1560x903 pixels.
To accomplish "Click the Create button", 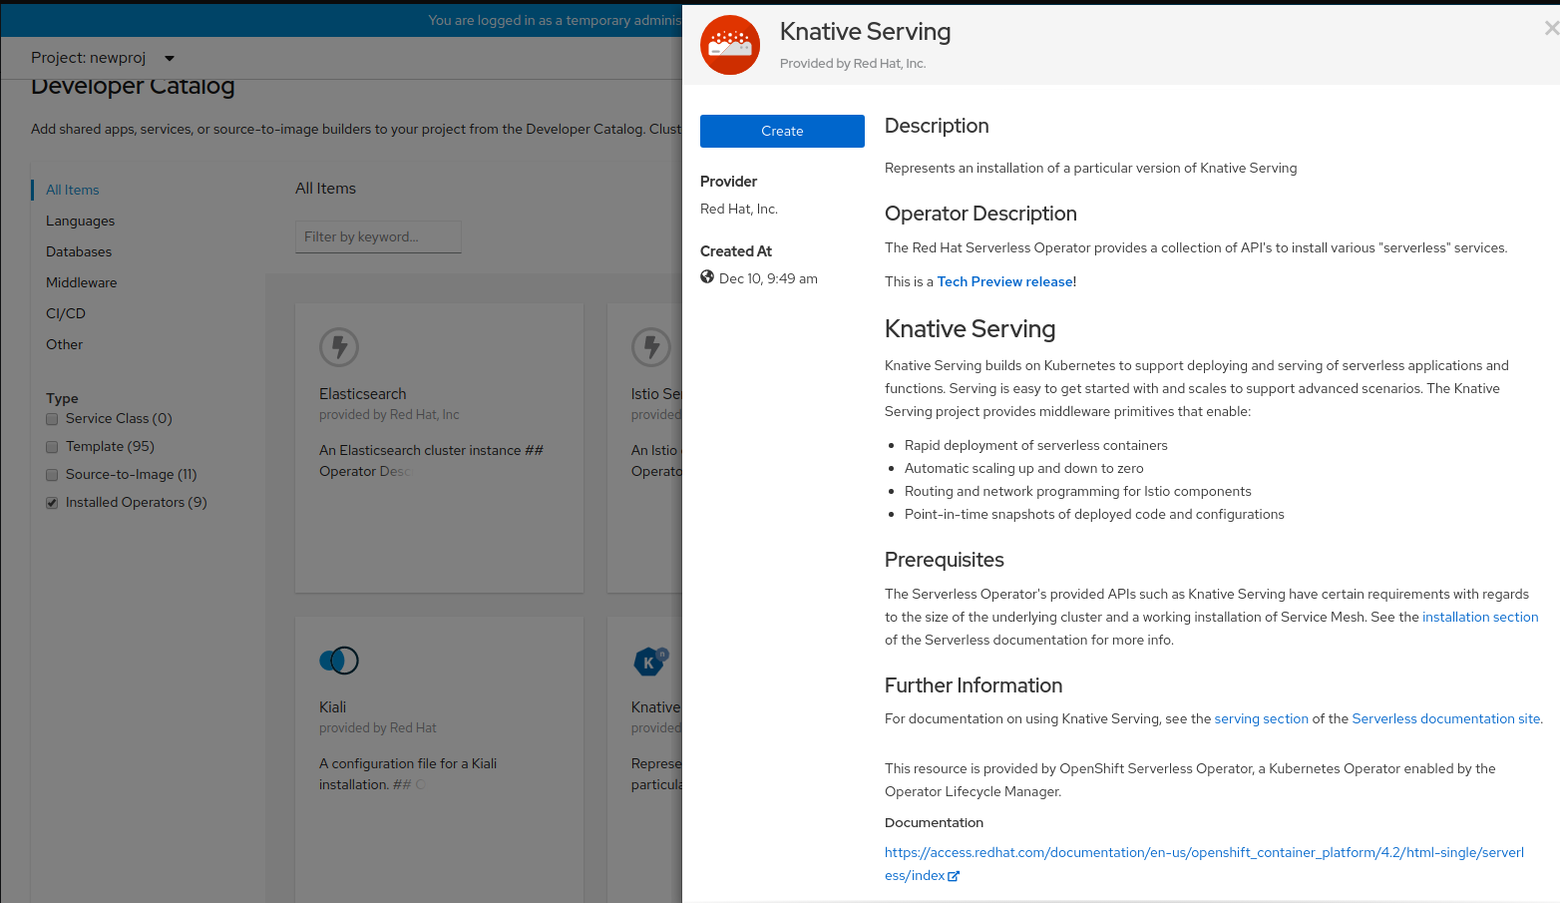I will coord(782,131).
